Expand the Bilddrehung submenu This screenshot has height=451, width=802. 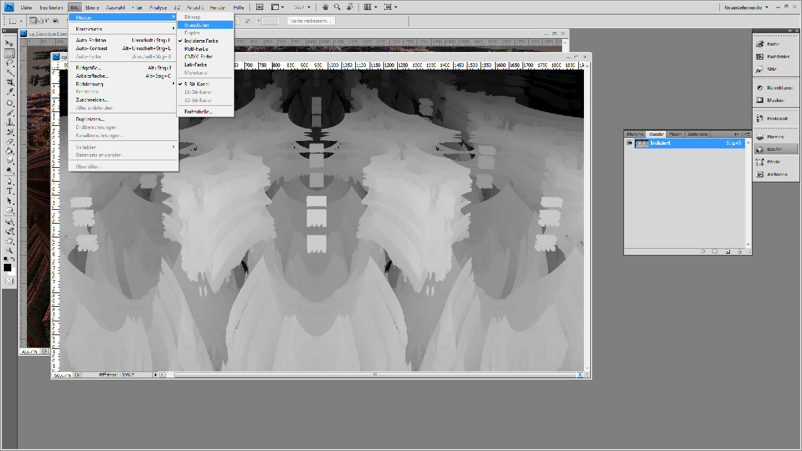(123, 84)
